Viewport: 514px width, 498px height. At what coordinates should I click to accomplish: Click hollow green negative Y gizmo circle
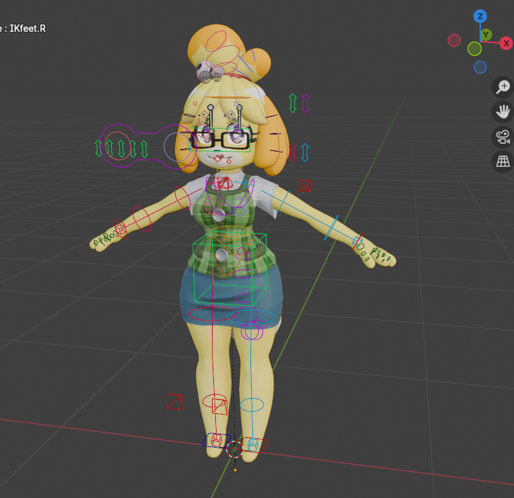474,49
